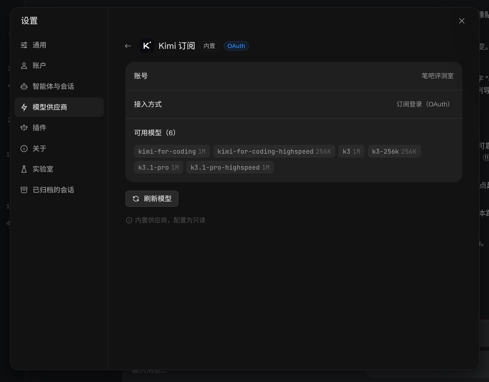The width and height of the screenshot is (489, 382).
Task: Click the person icon beside 账户
Action: point(24,66)
